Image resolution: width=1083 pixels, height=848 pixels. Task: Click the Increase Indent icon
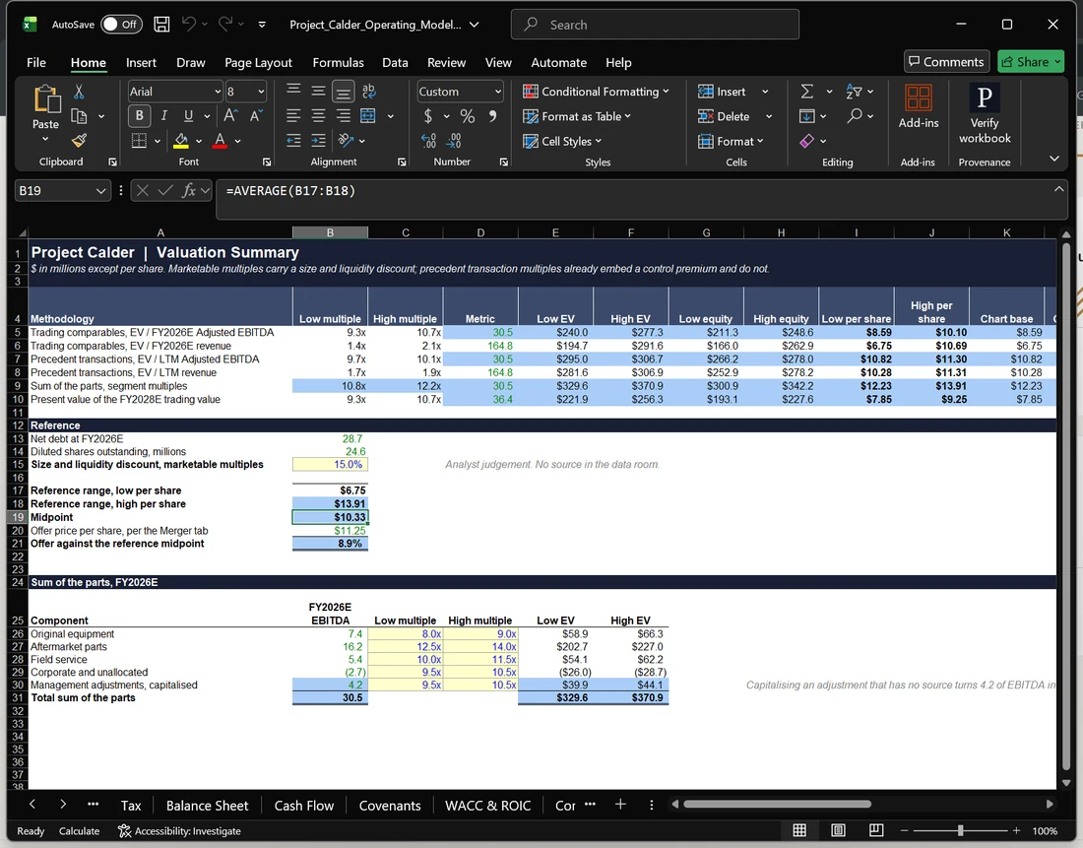point(318,141)
